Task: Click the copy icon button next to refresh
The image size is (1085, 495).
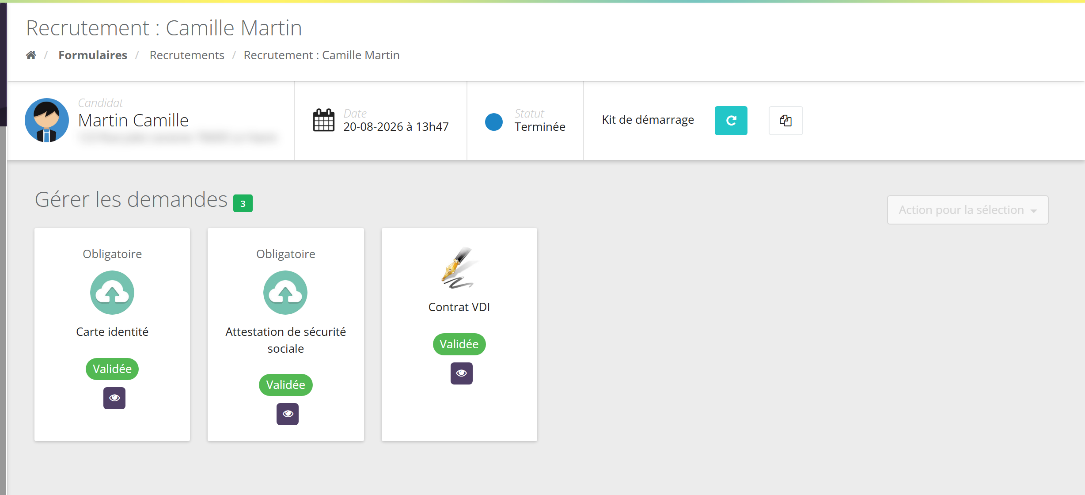Action: [785, 121]
